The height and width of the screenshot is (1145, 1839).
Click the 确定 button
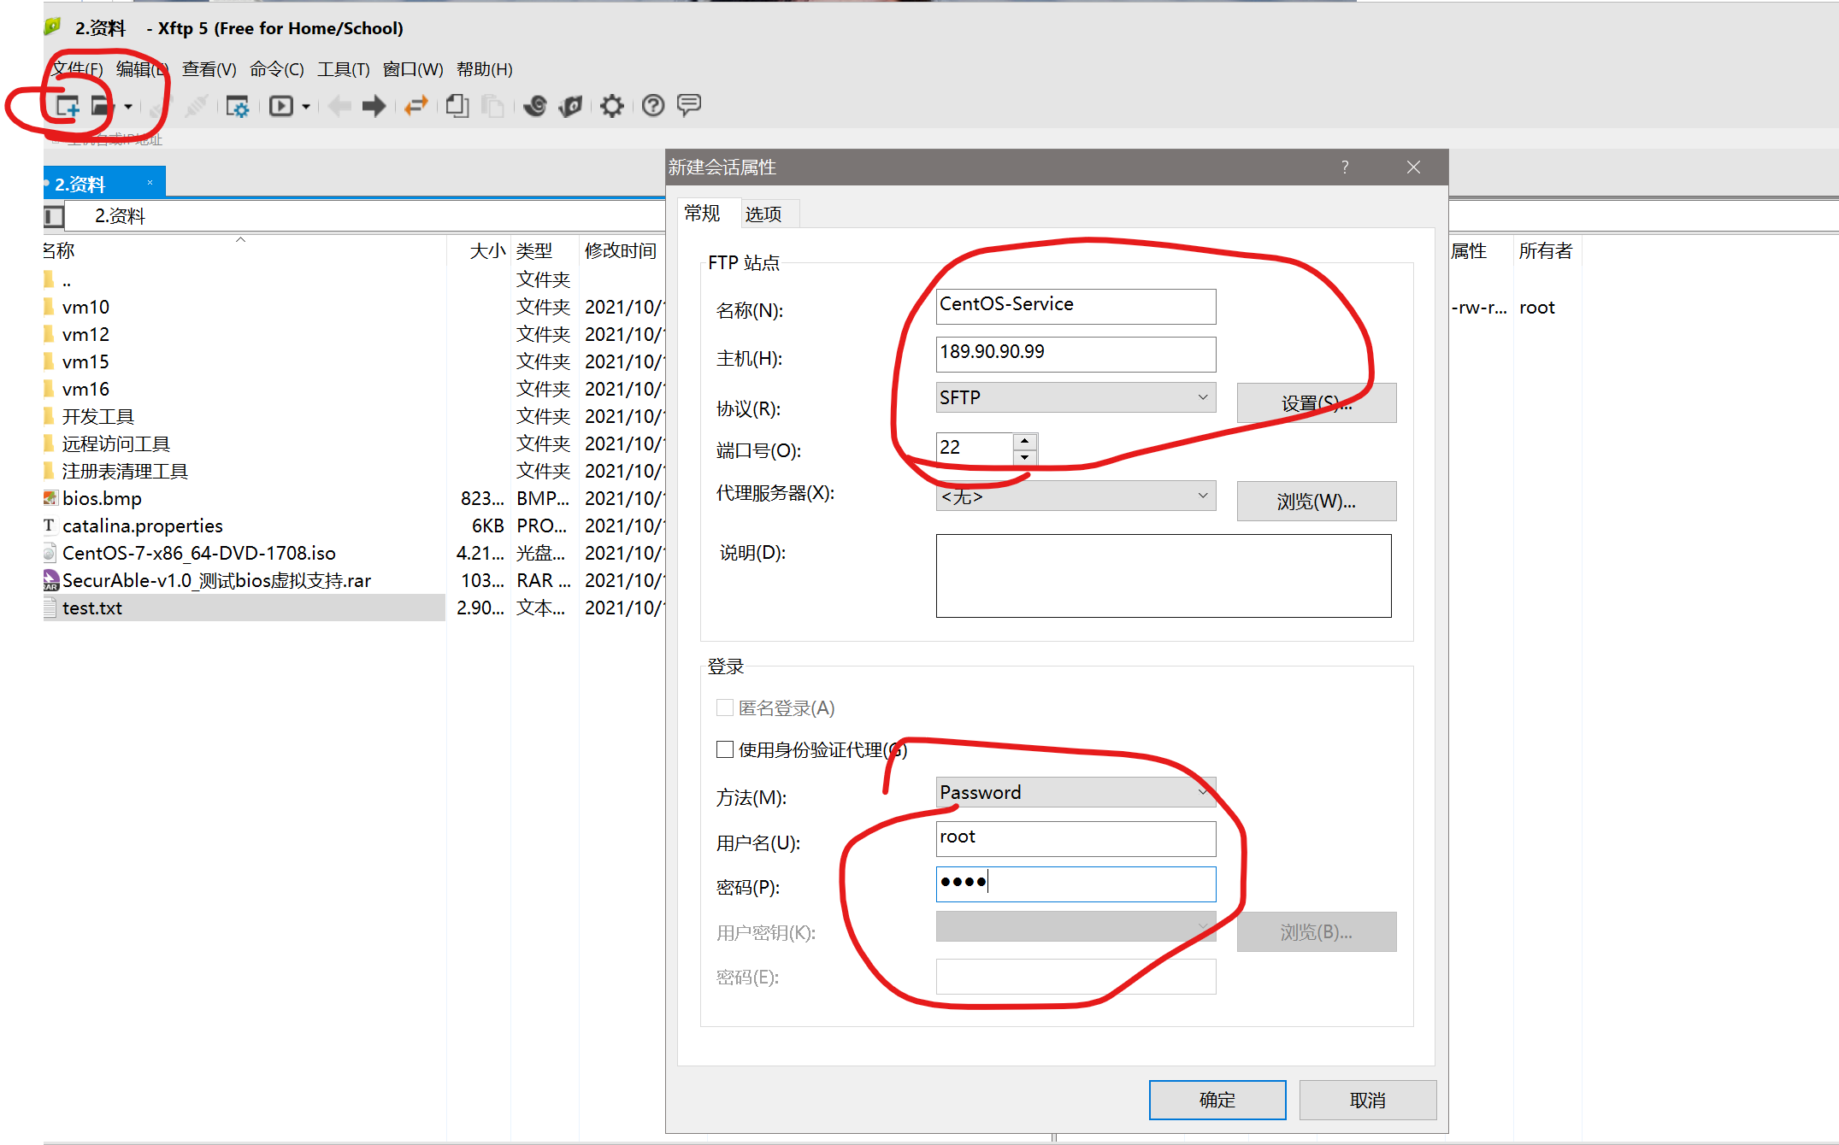[x=1217, y=1100]
